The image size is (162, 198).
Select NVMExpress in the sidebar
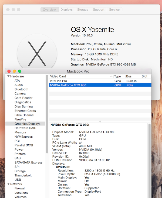[23, 137]
